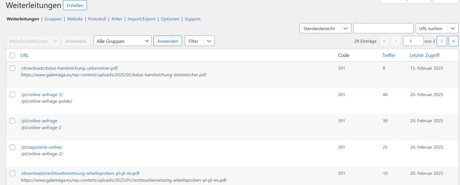Viewport: 460px width, 185px height.
Task: Open the Support tab
Action: pyautogui.click(x=193, y=19)
